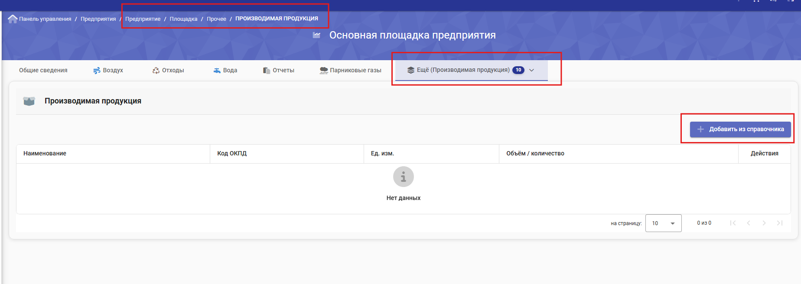
Task: Switch to Общие сведения tab
Action: pyautogui.click(x=43, y=70)
